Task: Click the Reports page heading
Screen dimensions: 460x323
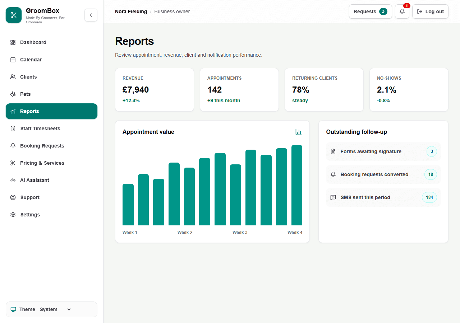Action: (134, 41)
